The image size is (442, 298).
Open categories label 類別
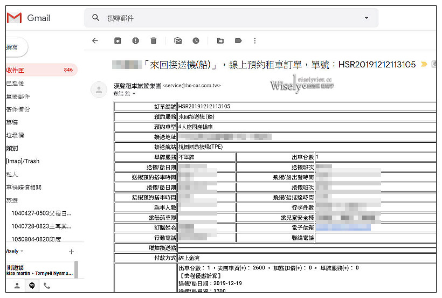(12, 148)
